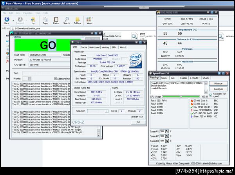
Task: Click SpeedFan Minimize button
Action: (219, 83)
